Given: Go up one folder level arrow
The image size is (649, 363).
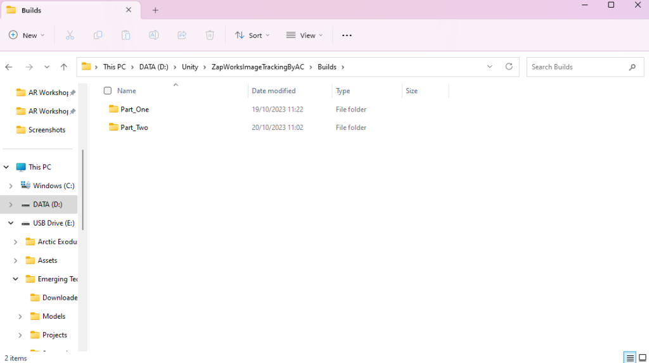Looking at the screenshot, I should tap(63, 67).
